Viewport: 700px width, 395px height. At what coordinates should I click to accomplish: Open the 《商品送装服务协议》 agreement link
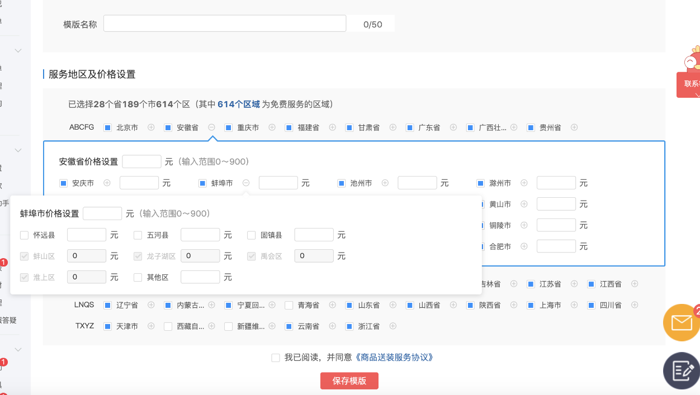point(394,358)
